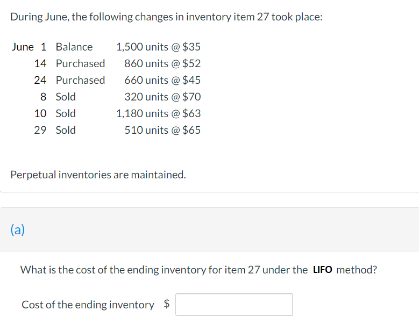419x332 pixels.
Task: Click the dollar sign beside the answer box
Action: 167,304
